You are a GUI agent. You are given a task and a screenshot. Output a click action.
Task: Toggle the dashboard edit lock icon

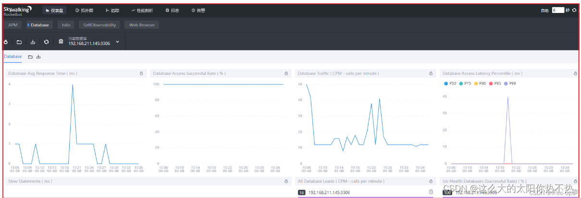(x=6, y=42)
